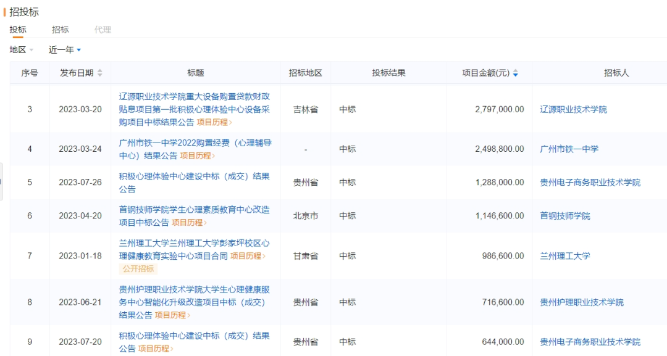Click the 甘肃省 region cell

tap(306, 256)
